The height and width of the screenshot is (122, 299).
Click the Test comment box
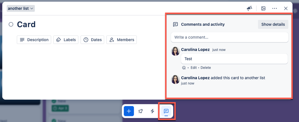click(x=234, y=59)
